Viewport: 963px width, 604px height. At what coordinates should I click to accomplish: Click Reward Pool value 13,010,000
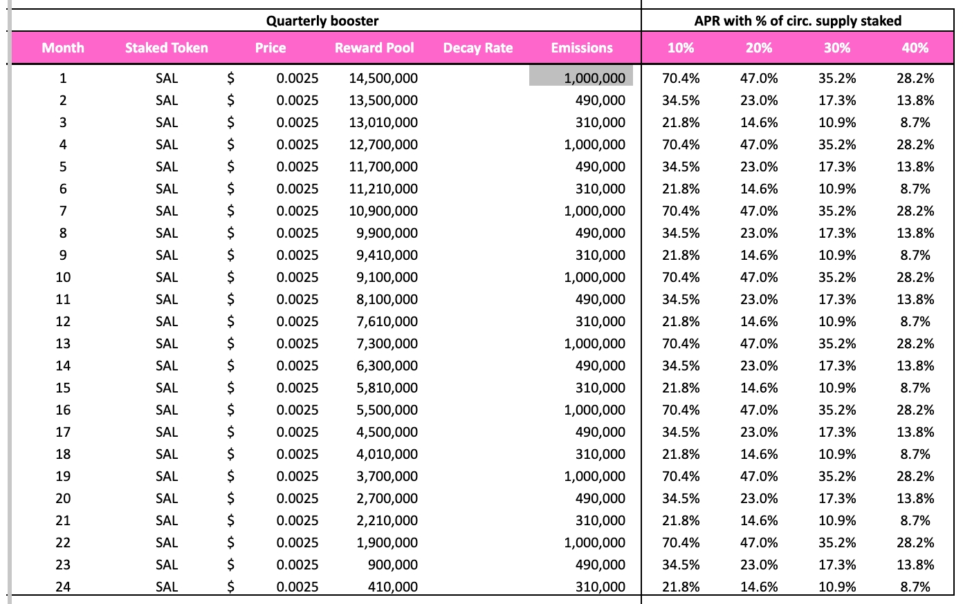(x=383, y=122)
